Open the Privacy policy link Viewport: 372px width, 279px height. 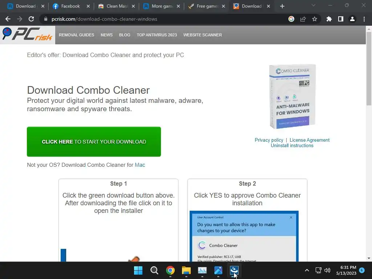(x=269, y=140)
